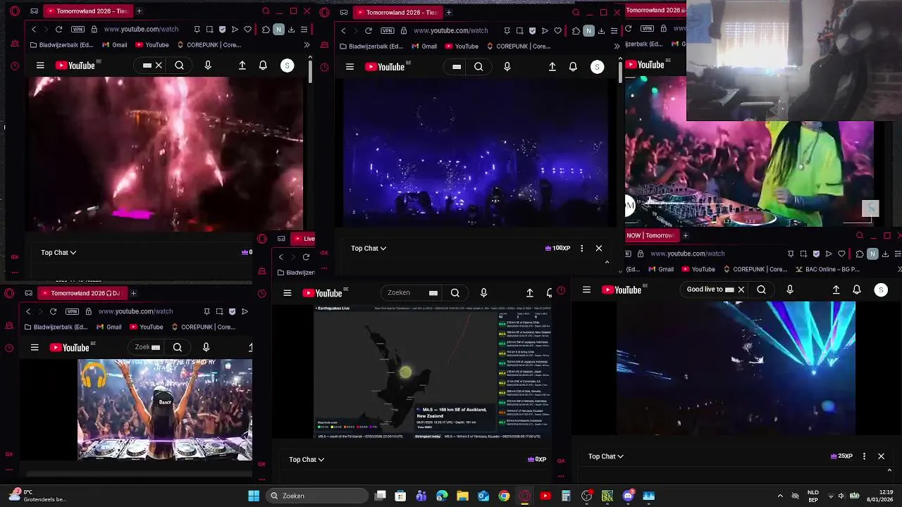The image size is (902, 507).
Task: Toggle ad blocker shield in pink fireworks window
Action: (x=223, y=30)
